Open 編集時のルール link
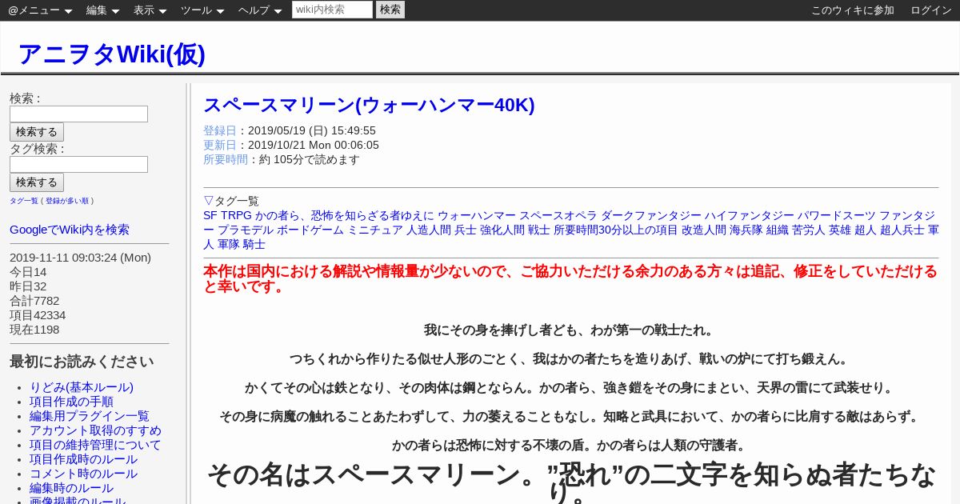 (x=71, y=488)
